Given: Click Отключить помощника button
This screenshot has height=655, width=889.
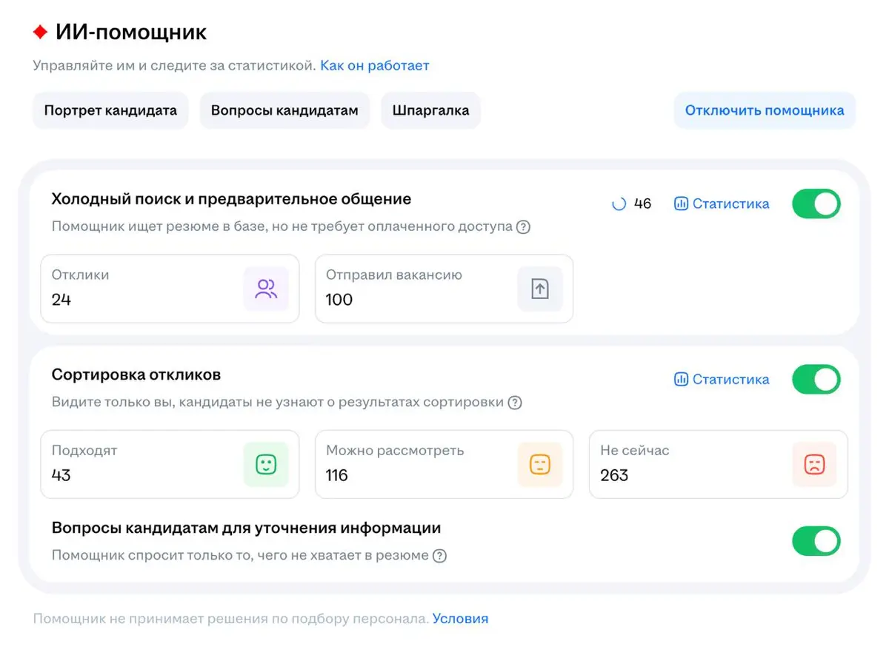Looking at the screenshot, I should coord(765,110).
